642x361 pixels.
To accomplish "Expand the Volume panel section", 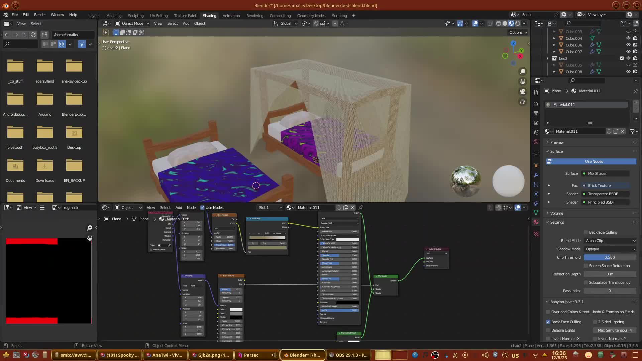I will tap(557, 213).
